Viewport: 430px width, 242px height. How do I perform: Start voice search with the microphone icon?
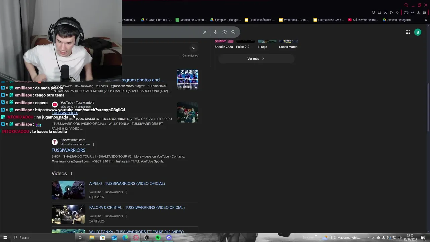(x=216, y=32)
